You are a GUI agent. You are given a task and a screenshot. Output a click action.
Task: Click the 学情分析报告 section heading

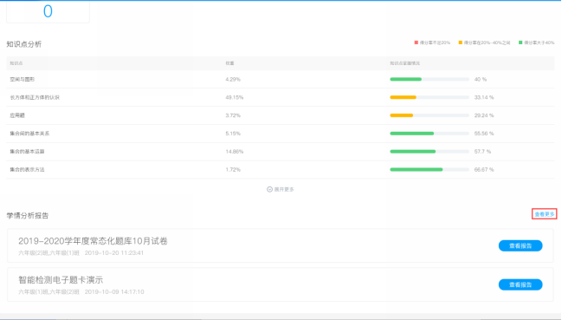(x=28, y=215)
